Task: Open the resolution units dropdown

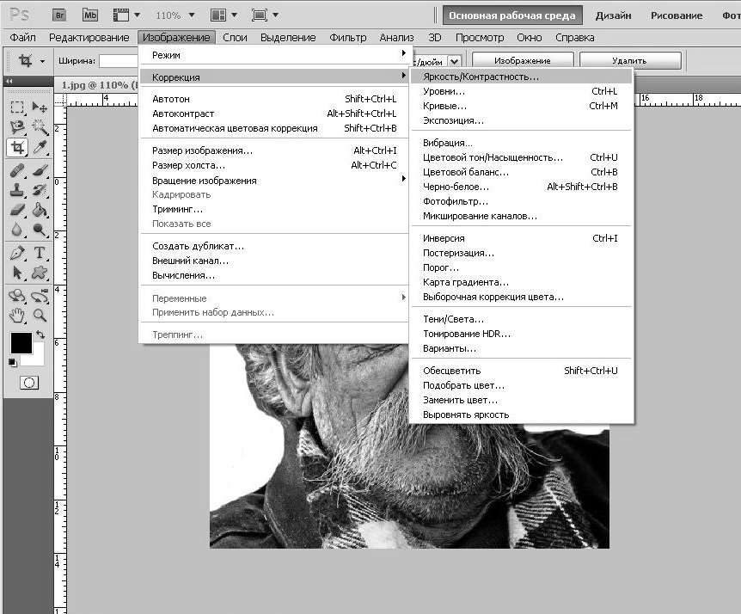Action: 454,61
